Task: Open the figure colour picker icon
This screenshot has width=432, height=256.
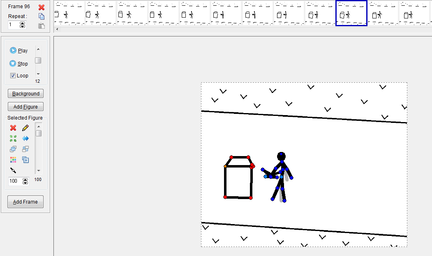Action: [x=13, y=160]
